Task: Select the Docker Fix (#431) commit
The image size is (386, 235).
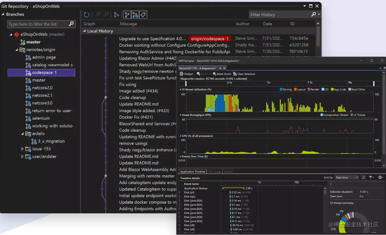Action: (x=136, y=117)
